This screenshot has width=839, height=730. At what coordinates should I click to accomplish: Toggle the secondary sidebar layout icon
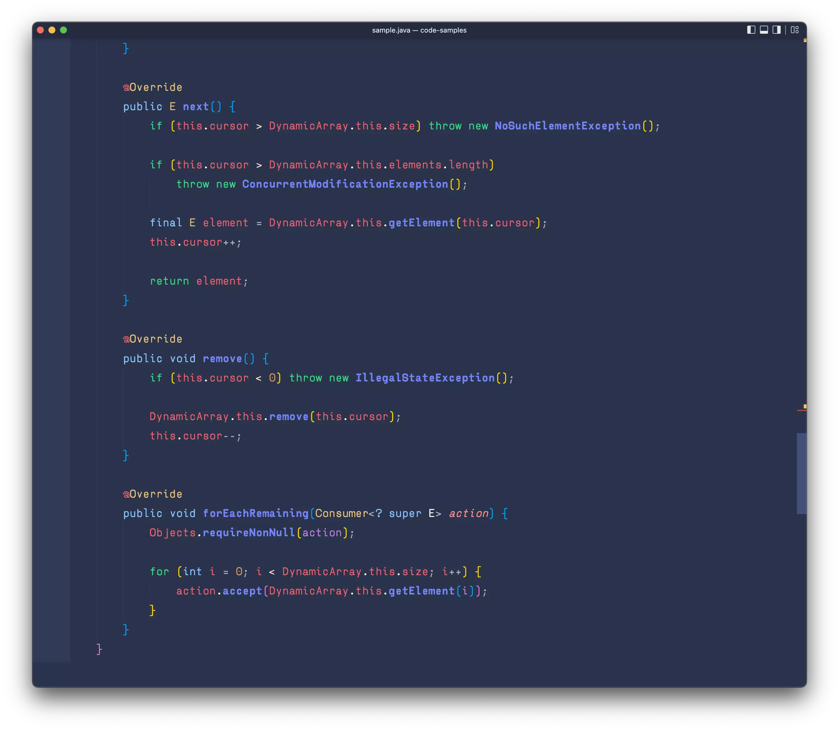coord(776,30)
